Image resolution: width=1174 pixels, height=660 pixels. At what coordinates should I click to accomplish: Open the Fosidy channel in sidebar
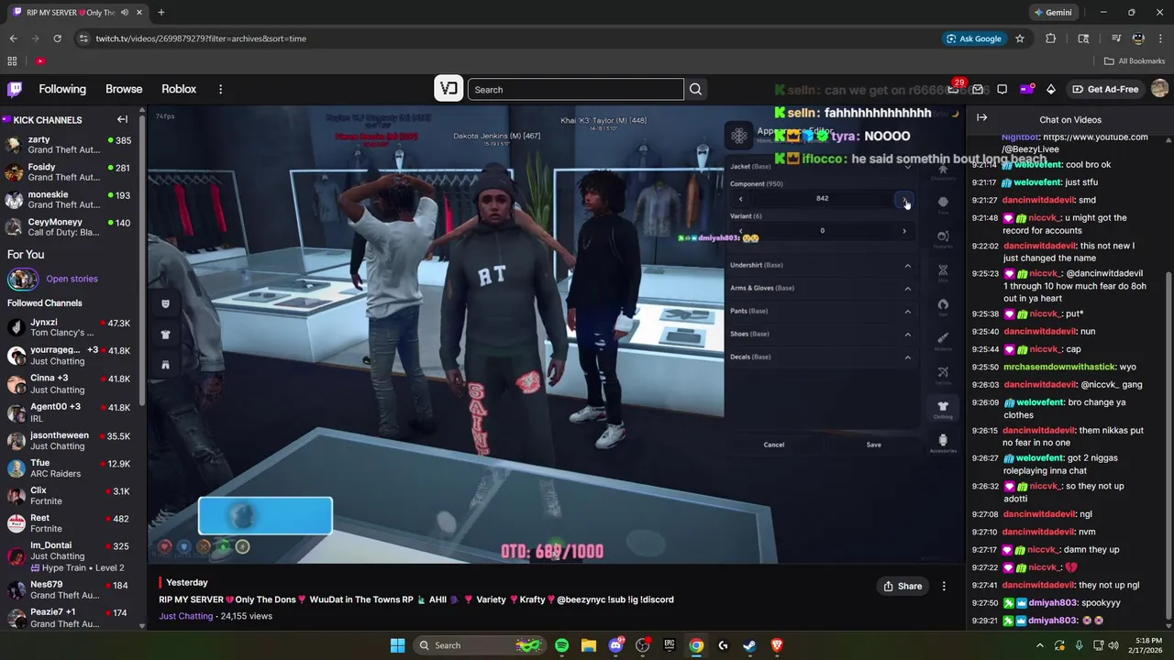pos(72,172)
